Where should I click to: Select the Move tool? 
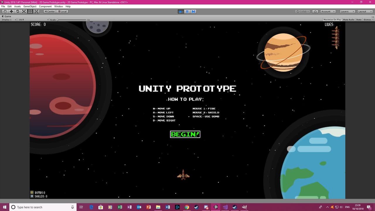(x=11, y=11)
